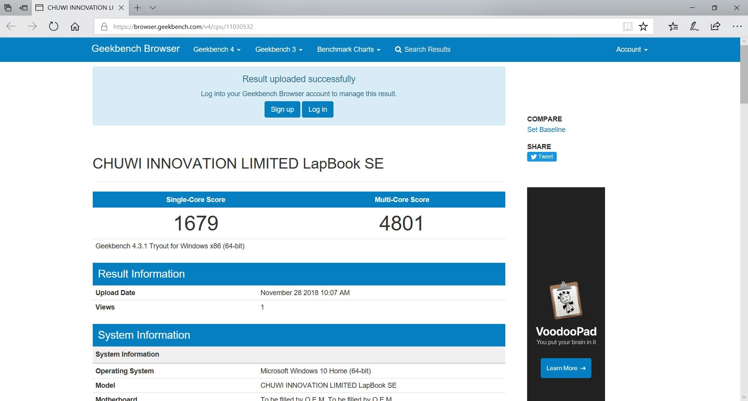The height and width of the screenshot is (401, 748).
Task: Open reading view book icon
Action: tap(627, 26)
